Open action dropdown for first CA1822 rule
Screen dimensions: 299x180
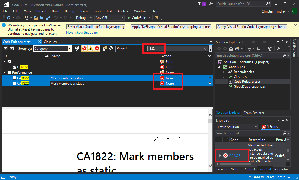click(x=210, y=78)
